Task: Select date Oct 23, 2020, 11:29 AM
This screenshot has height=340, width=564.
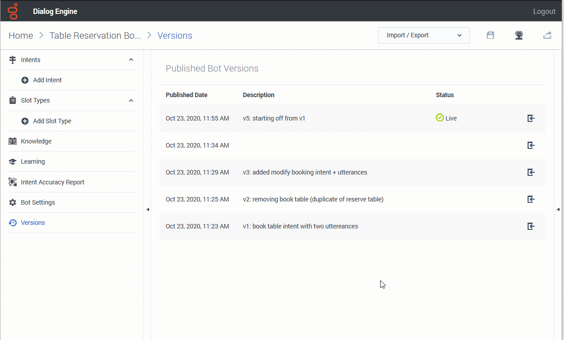Action: point(197,172)
